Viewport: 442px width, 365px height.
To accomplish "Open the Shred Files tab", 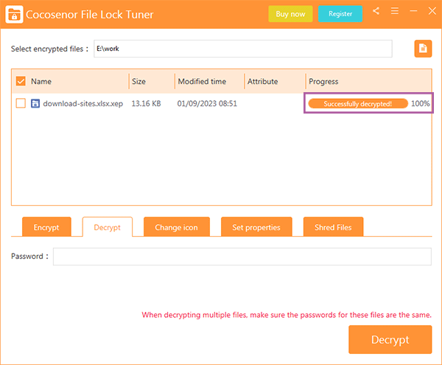I will tap(333, 227).
